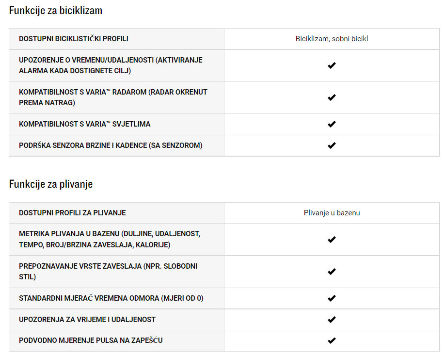This screenshot has width=445, height=355.
Task: Click Kompatibilnost s Varia svjetlima label
Action: click(84, 124)
